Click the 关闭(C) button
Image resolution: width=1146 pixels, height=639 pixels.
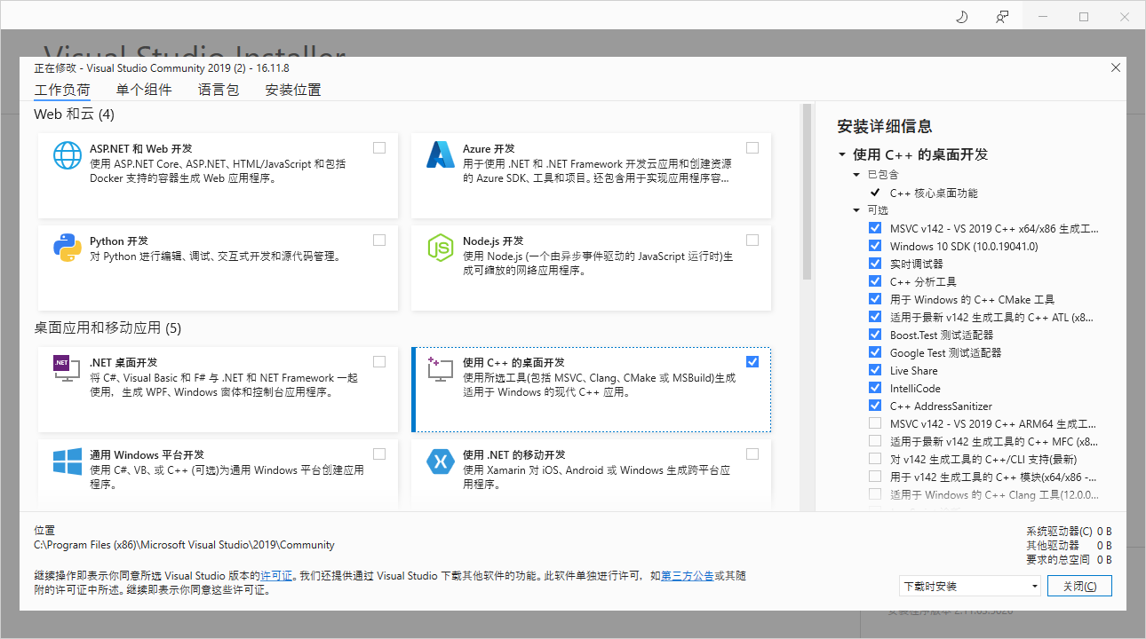click(1079, 587)
